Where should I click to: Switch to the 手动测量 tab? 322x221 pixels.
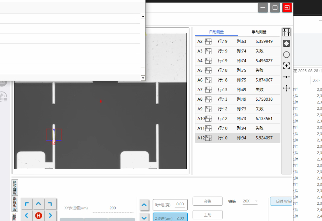259,32
